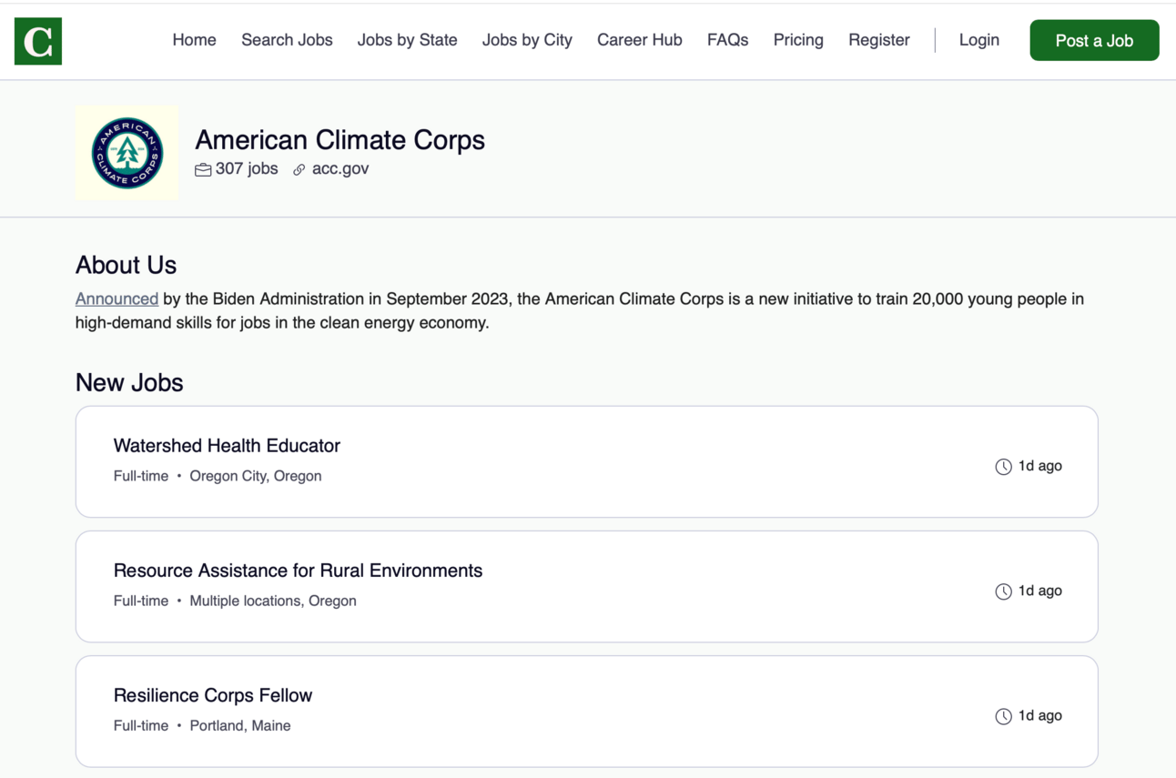The width and height of the screenshot is (1176, 778).
Task: Open Jobs by State
Action: click(x=407, y=40)
